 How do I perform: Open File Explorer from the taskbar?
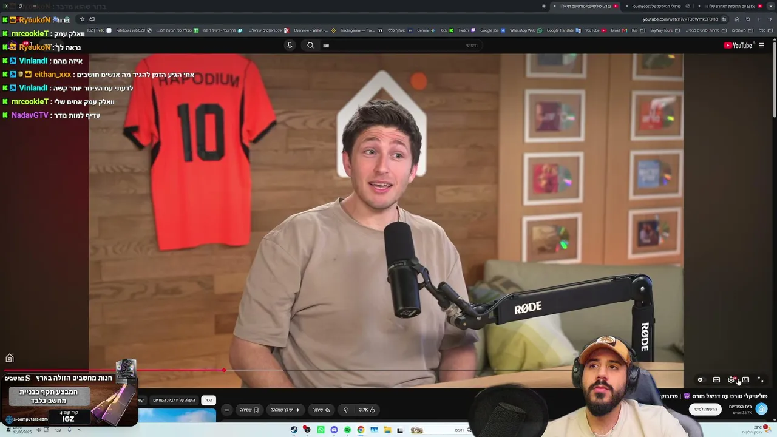pos(387,430)
